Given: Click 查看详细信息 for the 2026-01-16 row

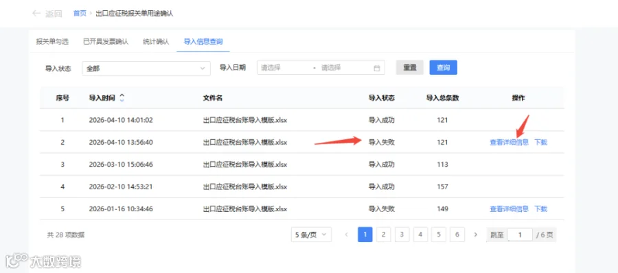Looking at the screenshot, I should pyautogui.click(x=509, y=209).
